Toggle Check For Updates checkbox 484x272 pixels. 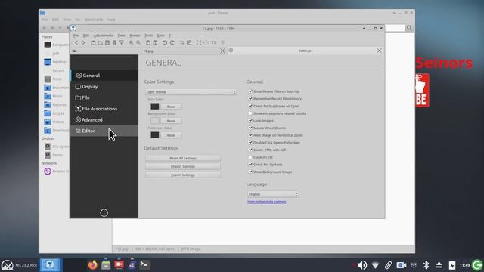pos(250,165)
